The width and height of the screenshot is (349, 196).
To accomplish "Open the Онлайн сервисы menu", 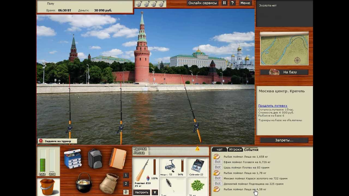I will (x=203, y=3).
